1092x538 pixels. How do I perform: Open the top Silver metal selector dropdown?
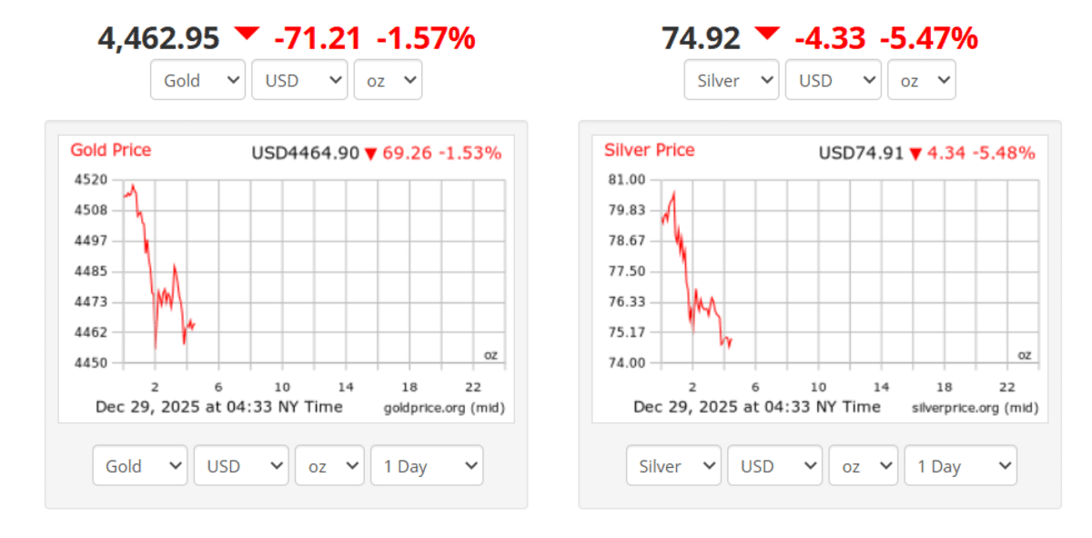coord(732,79)
